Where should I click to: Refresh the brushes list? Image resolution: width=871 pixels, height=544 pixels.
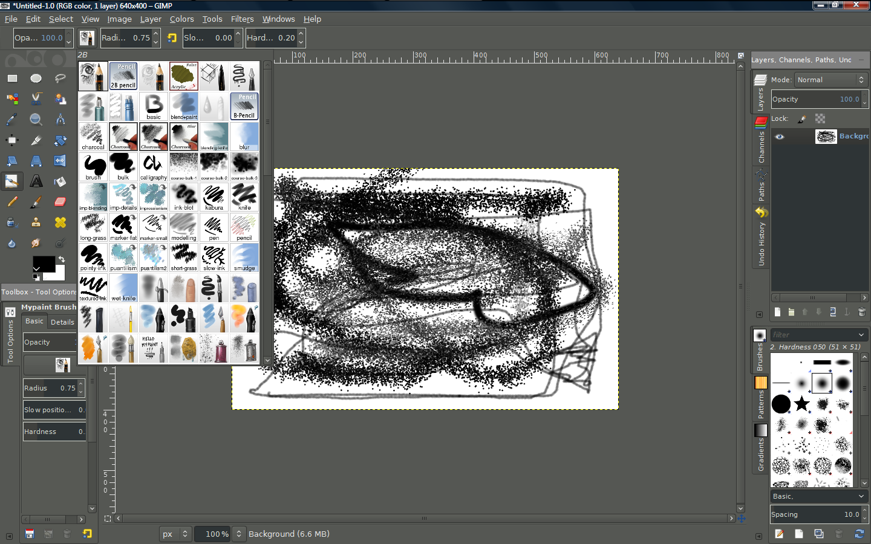coord(859,534)
